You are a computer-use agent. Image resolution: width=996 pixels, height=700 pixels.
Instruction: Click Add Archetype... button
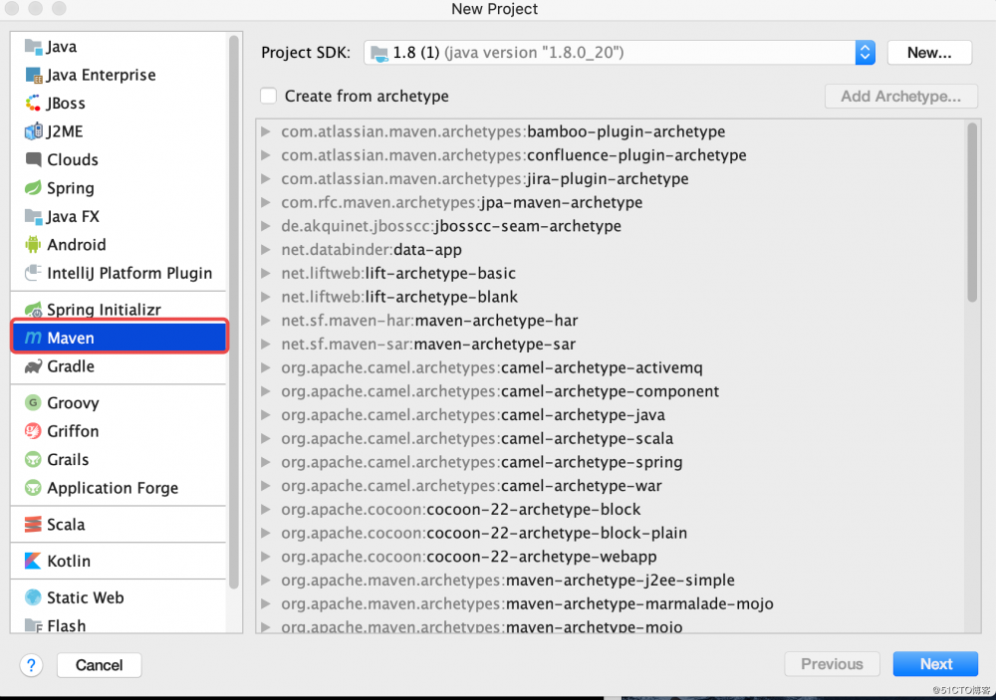[x=900, y=96]
